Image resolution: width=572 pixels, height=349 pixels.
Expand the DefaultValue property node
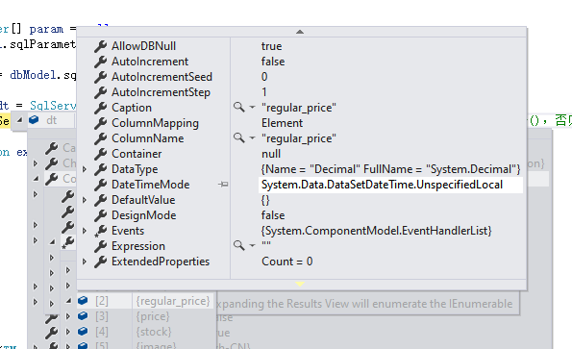pyautogui.click(x=85, y=200)
